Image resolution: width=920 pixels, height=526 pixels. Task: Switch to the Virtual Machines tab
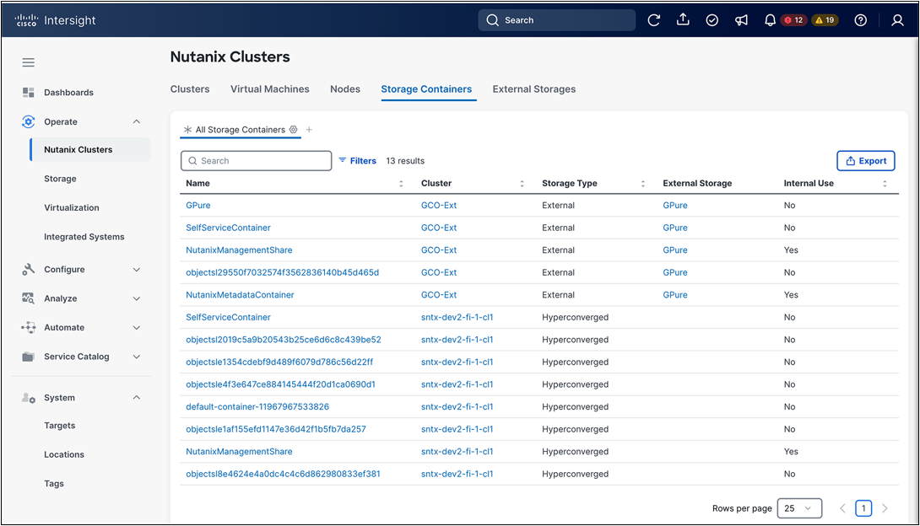coord(269,89)
